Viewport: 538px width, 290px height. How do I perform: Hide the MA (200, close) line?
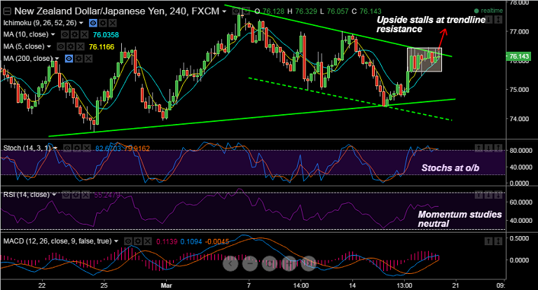tap(69, 59)
